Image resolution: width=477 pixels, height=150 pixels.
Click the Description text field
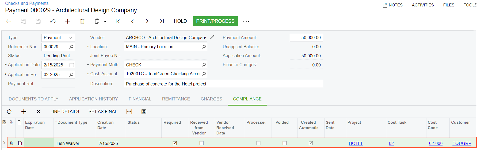(223, 84)
